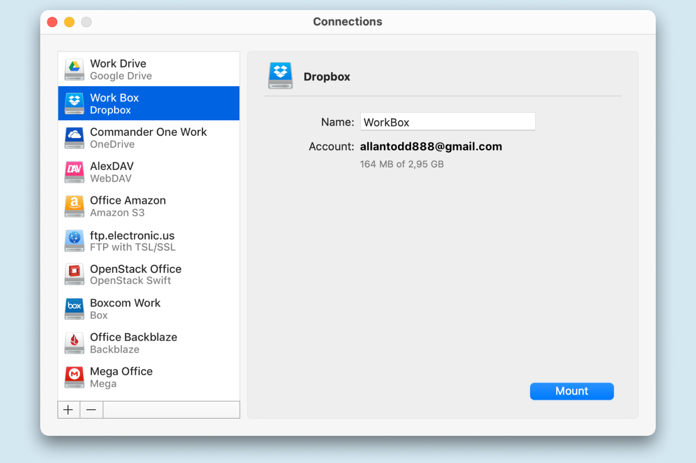Click the red OpenStack Swift icon
Image resolution: width=696 pixels, height=463 pixels.
click(x=74, y=275)
